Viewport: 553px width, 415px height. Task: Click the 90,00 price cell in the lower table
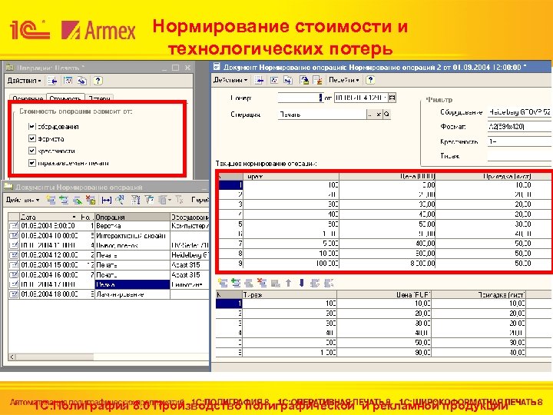384,352
